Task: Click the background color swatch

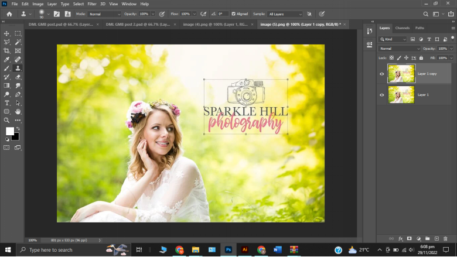Action: [16, 137]
